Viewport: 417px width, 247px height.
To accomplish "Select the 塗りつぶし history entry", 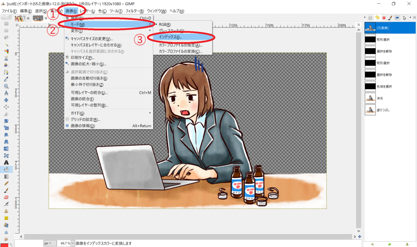I will tap(390, 110).
